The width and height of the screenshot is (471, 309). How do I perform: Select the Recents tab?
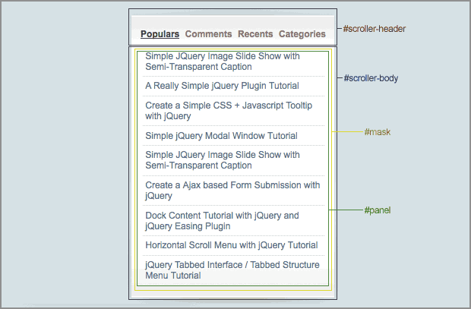(255, 34)
